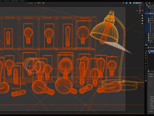Screen dimensions: 154x116
Task: Click the hand pan view icon
Action: tap(142, 18)
